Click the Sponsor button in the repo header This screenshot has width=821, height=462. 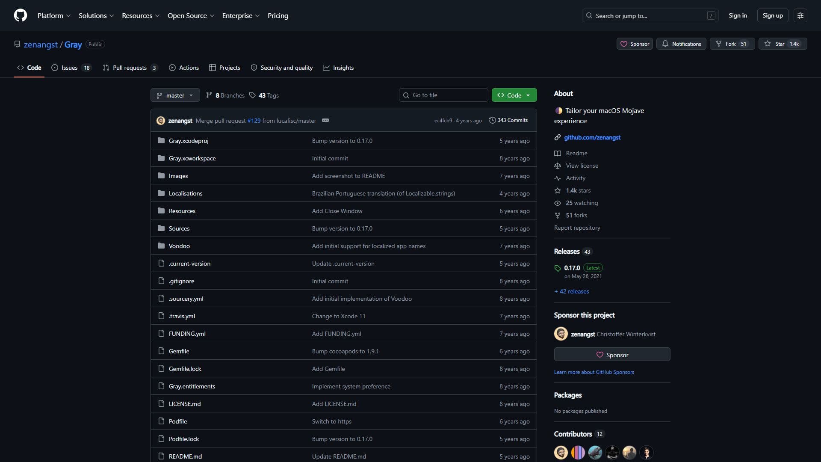click(635, 44)
